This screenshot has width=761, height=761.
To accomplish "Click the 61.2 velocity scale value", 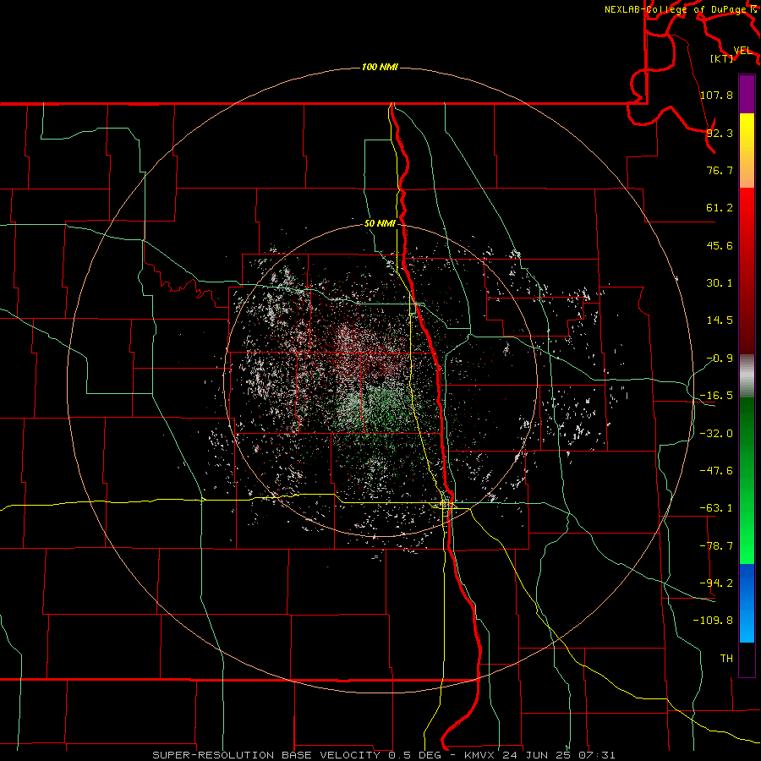I will (720, 208).
